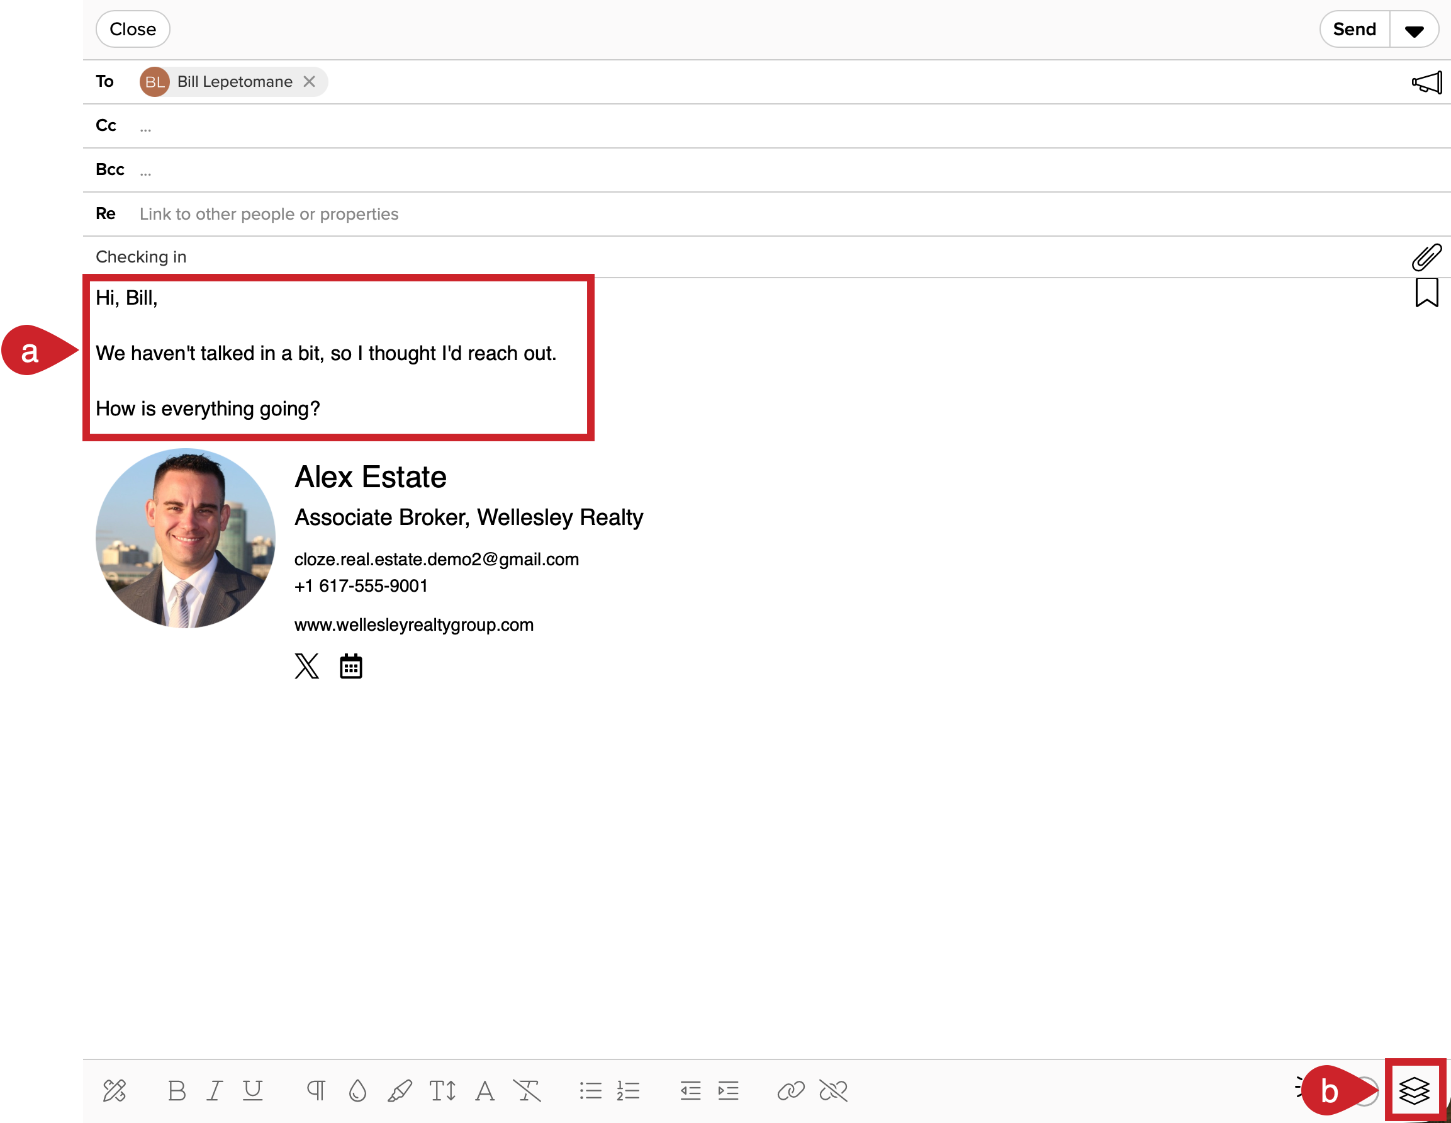1451x1123 pixels.
Task: Click the clear formatting icon
Action: (527, 1090)
